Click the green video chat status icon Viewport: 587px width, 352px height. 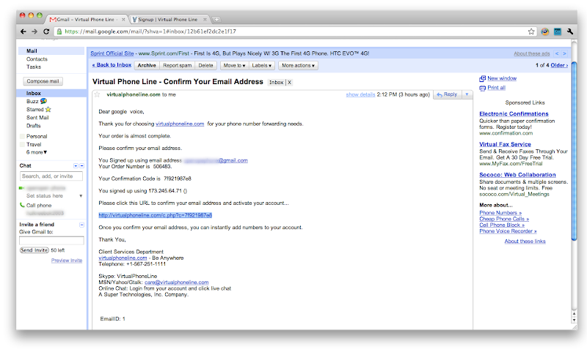click(x=22, y=188)
